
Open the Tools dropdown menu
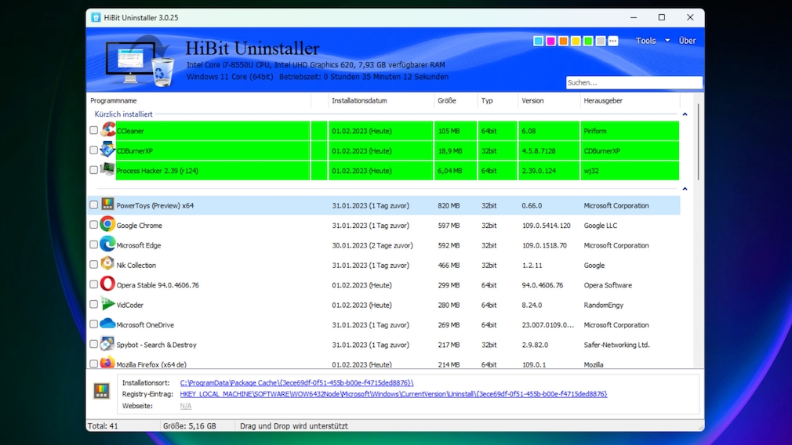click(x=652, y=41)
